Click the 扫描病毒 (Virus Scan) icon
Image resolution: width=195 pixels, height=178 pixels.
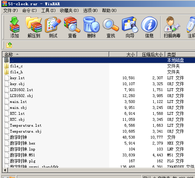[172, 24]
